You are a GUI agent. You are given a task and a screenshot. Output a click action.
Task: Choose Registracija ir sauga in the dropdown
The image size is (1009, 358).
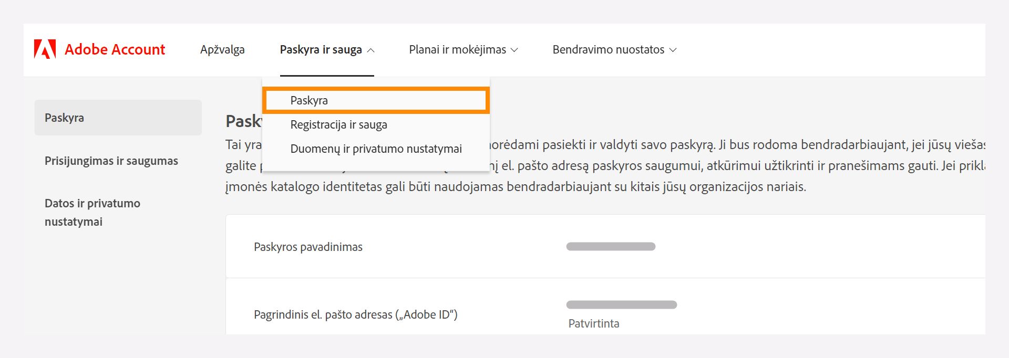point(339,125)
